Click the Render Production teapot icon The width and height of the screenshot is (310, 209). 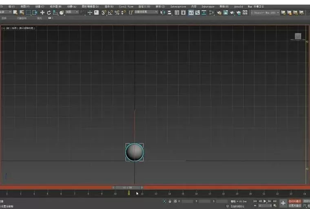click(x=232, y=13)
